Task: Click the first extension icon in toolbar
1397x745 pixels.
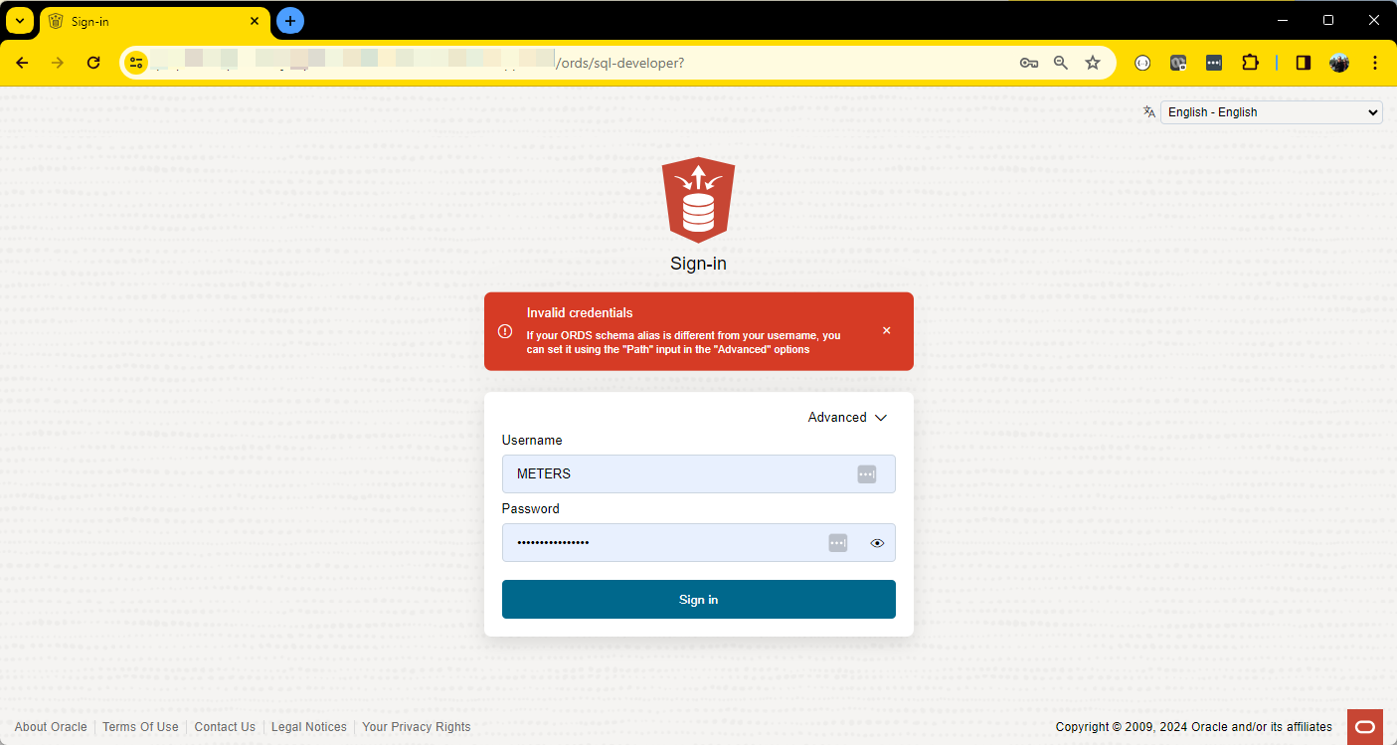Action: [1142, 63]
